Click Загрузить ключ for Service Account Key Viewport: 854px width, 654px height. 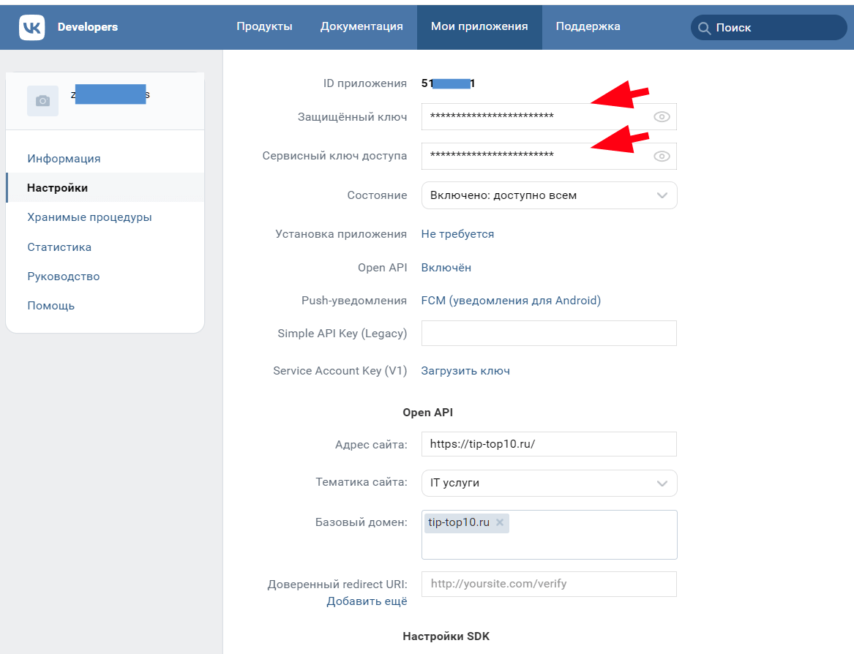pos(465,370)
